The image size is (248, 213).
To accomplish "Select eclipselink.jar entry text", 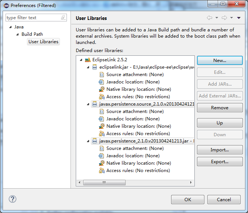I will click(146, 67).
